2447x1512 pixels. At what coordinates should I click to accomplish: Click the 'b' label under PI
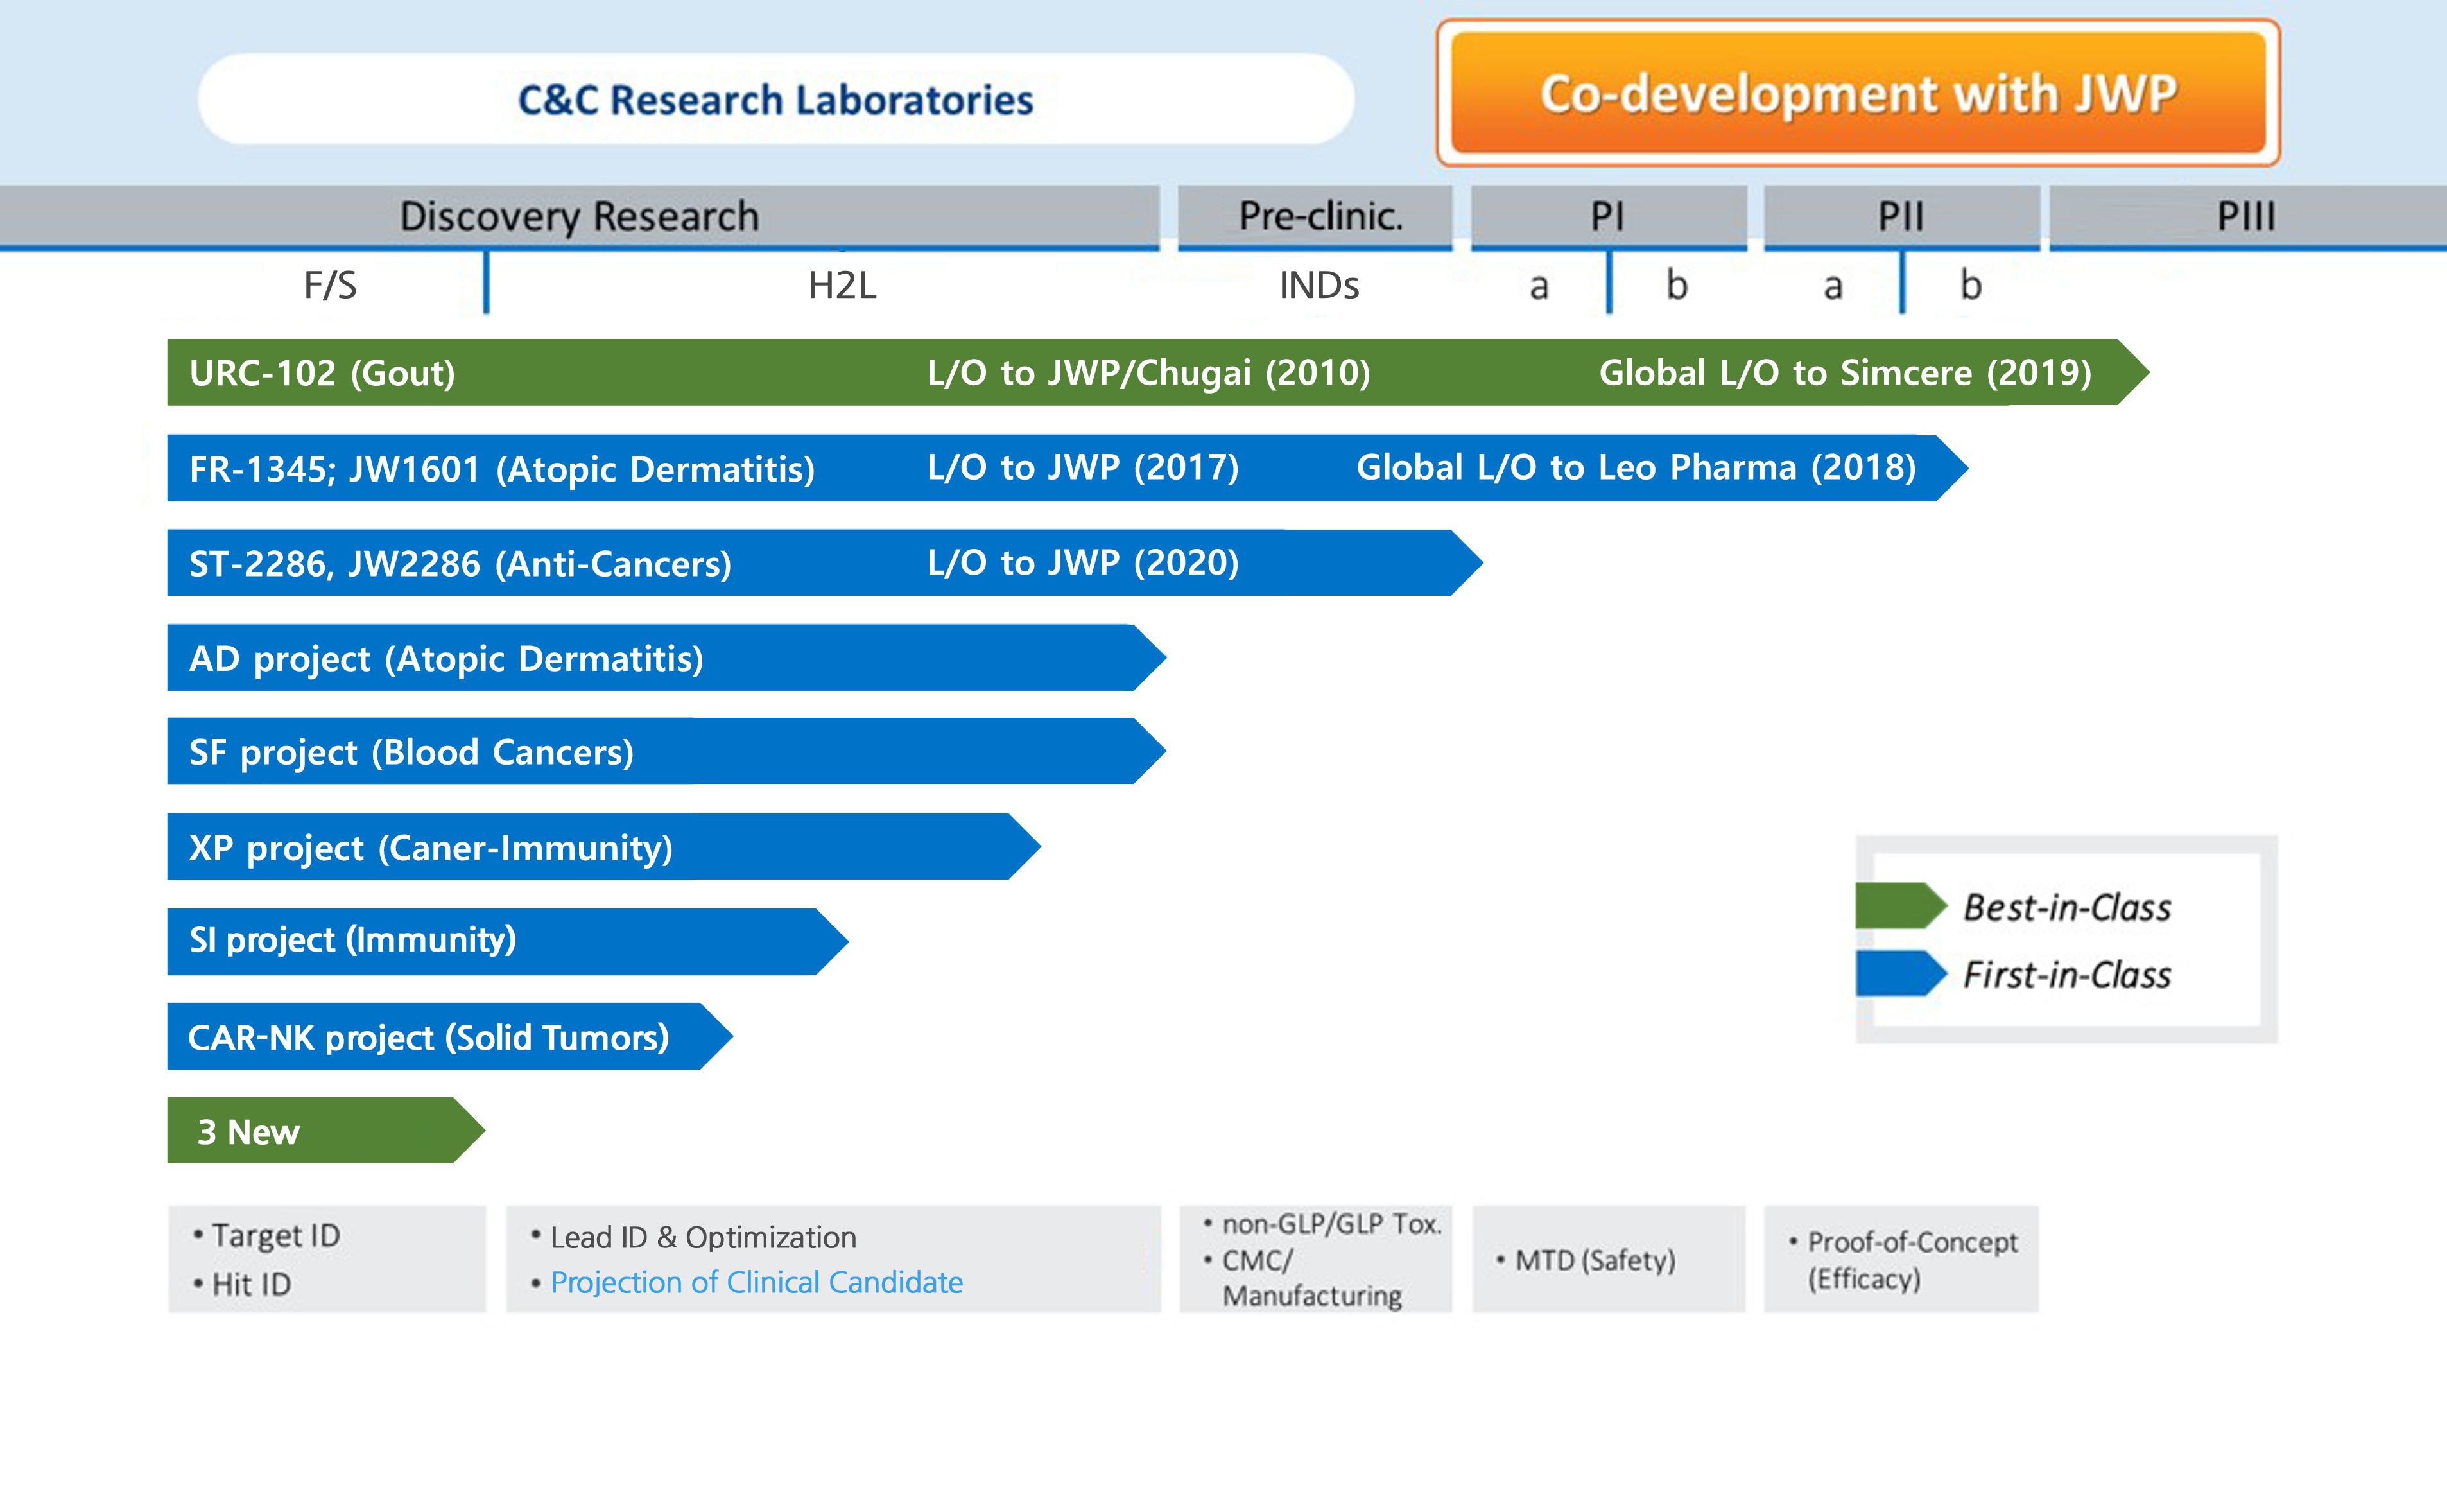pos(1676,285)
